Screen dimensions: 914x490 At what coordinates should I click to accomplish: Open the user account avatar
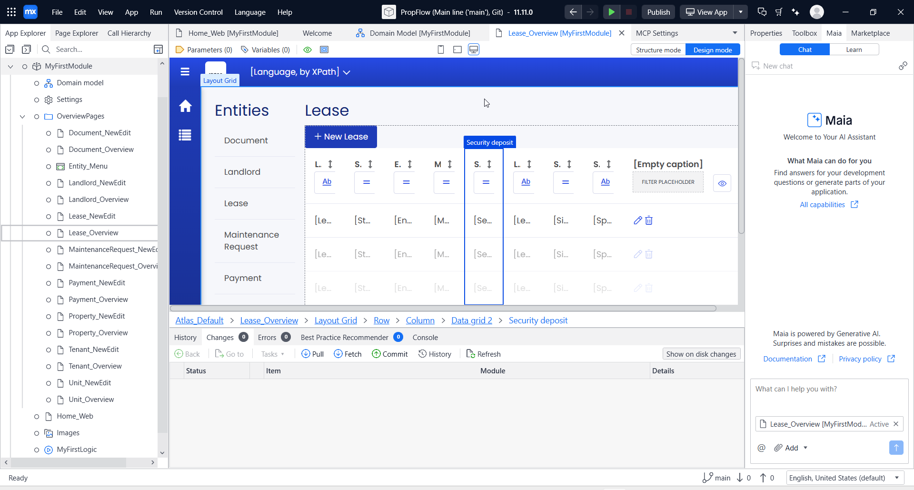817,12
